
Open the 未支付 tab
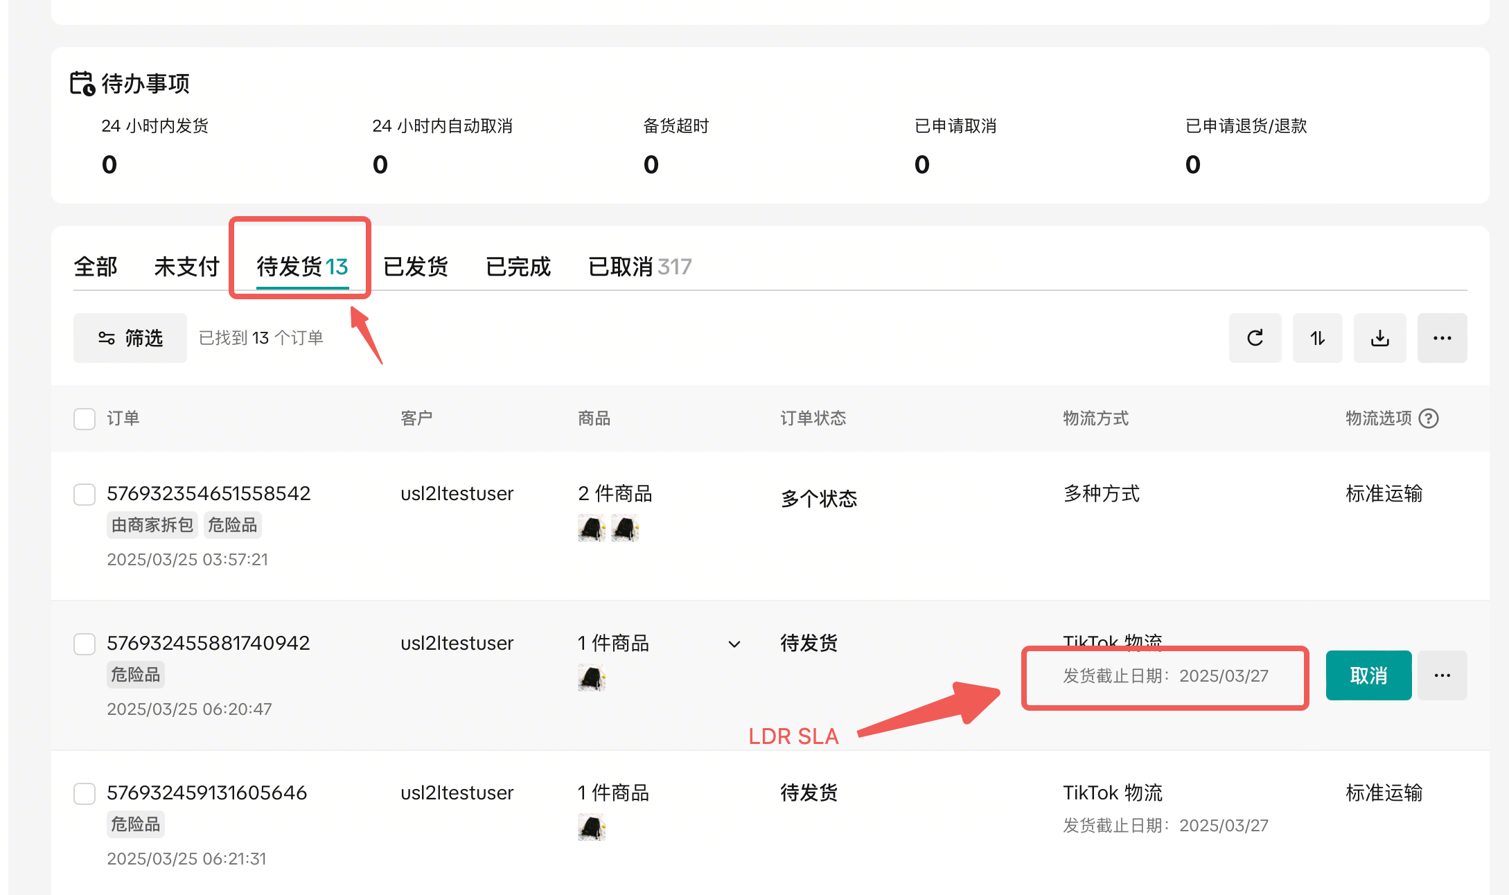[186, 267]
